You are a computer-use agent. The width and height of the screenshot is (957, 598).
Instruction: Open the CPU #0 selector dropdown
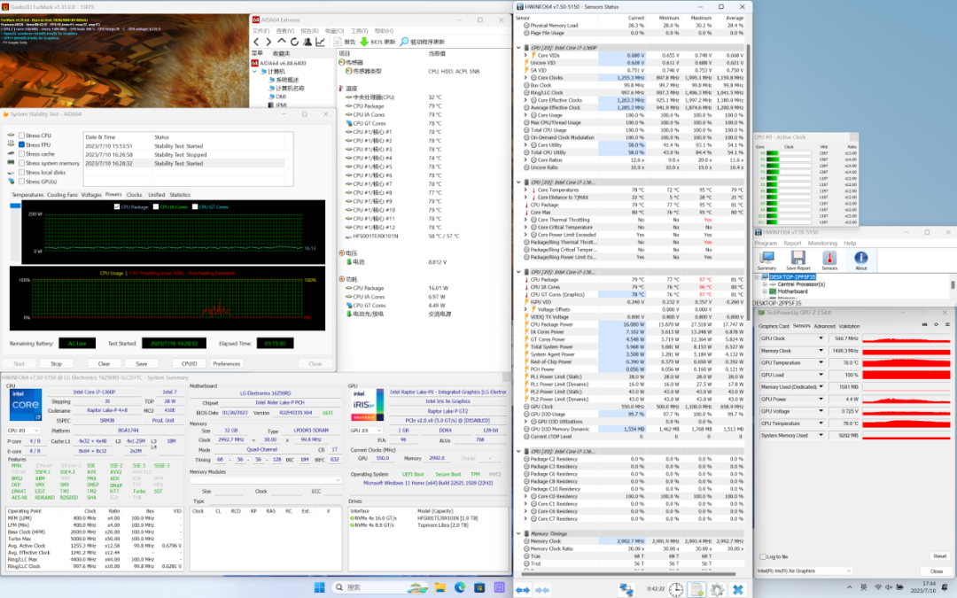24,430
